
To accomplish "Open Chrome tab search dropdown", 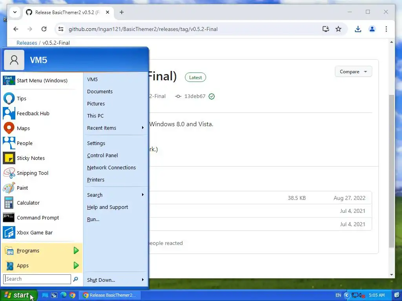I will pyautogui.click(x=15, y=12).
